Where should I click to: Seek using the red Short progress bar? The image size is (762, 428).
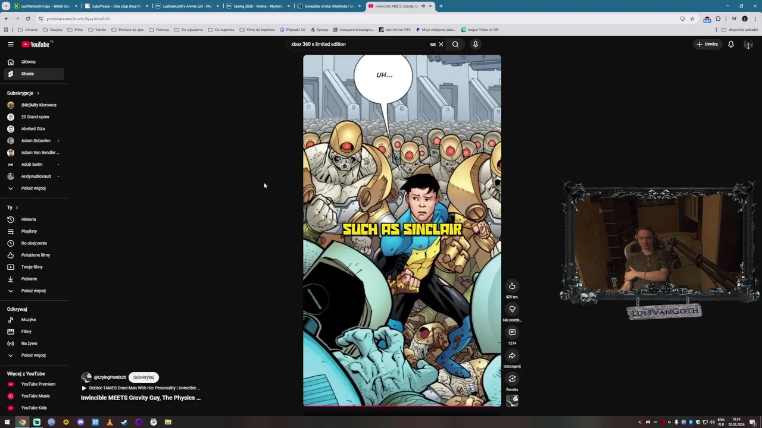pos(402,406)
